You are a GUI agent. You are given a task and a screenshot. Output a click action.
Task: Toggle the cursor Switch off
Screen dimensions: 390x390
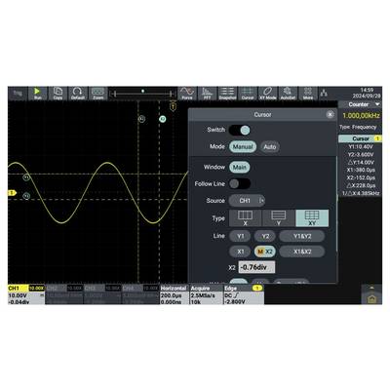coord(240,130)
